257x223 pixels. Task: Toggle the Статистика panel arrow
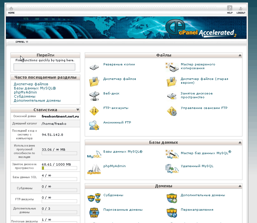point(78,110)
